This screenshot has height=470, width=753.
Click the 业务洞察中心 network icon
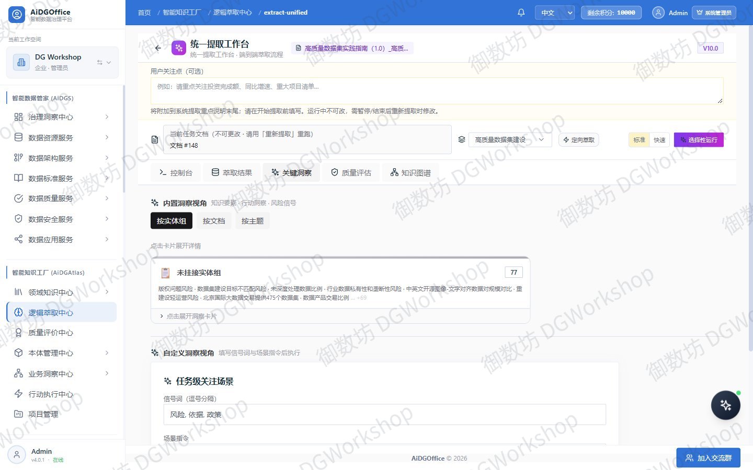coord(18,373)
